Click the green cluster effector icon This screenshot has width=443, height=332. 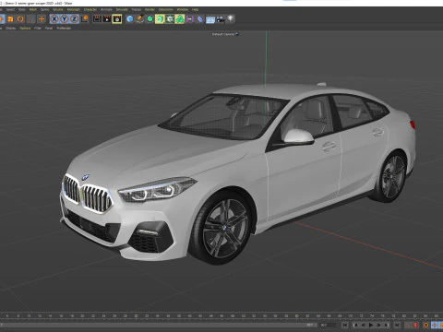coord(180,19)
